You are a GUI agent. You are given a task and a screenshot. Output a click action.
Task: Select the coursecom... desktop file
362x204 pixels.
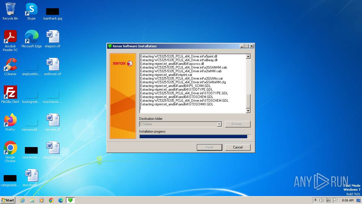coord(31,152)
